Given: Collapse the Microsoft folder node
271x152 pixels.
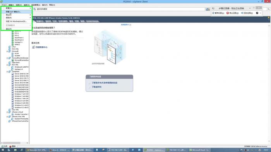Looking at the screenshot, I should (7, 51).
